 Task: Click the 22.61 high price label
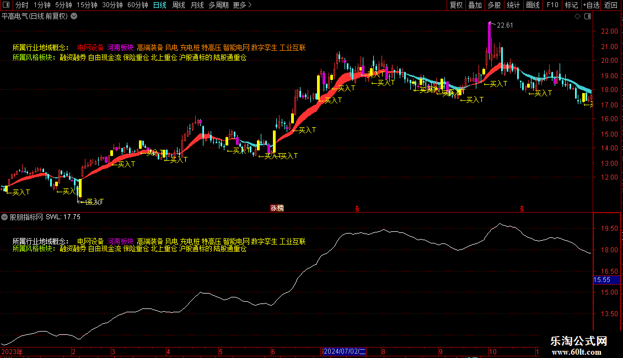click(504, 25)
